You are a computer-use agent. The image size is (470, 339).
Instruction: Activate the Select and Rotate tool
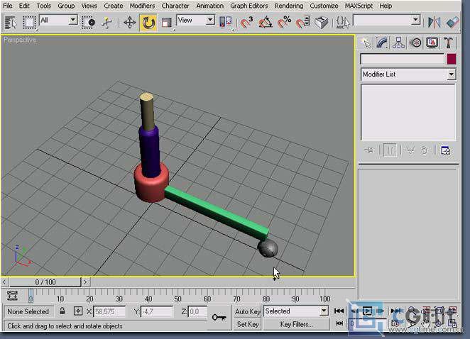tap(148, 23)
